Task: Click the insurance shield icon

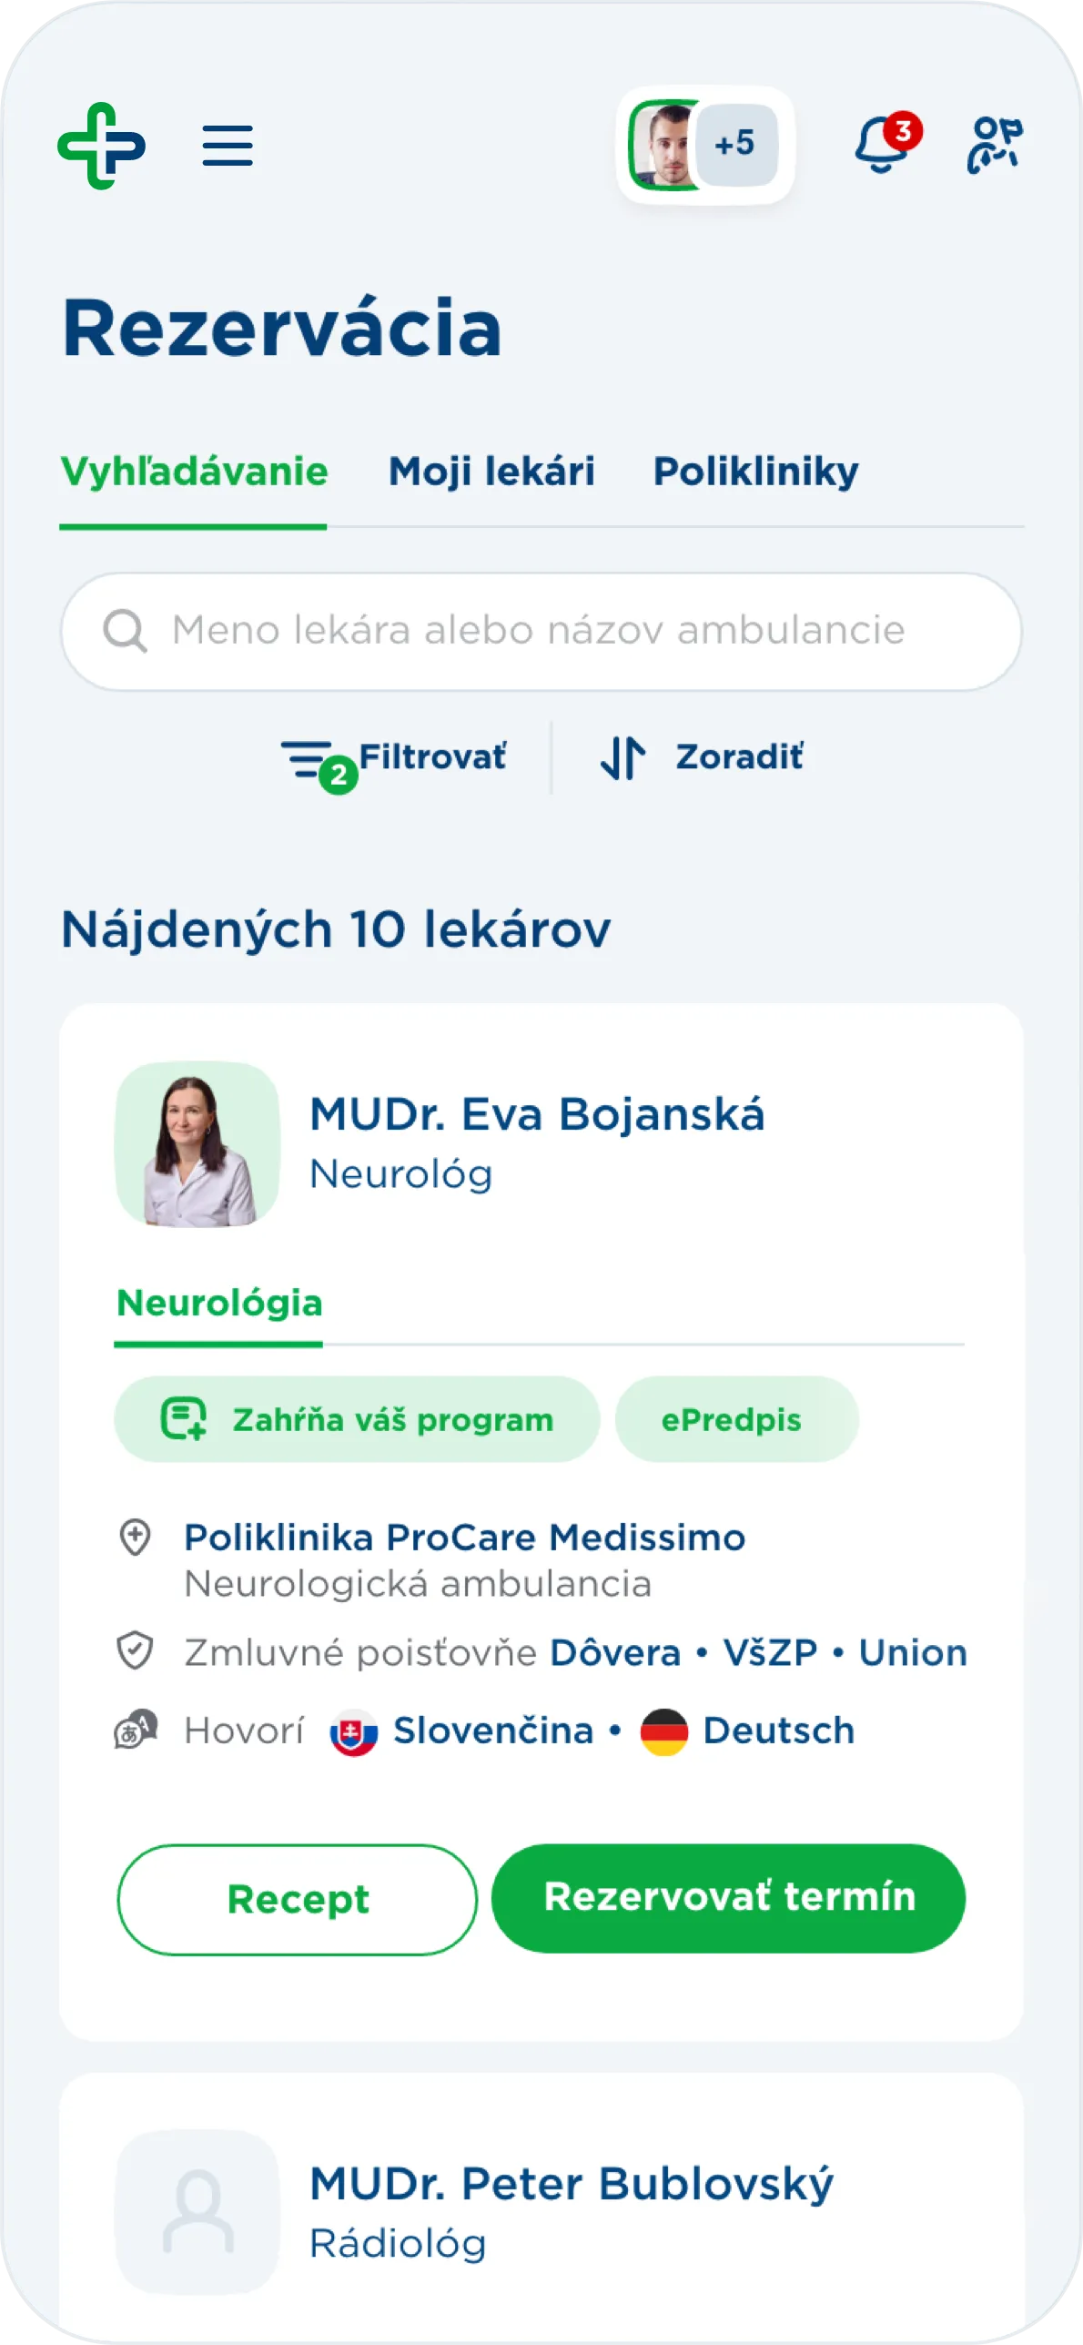Action: coord(136,1651)
